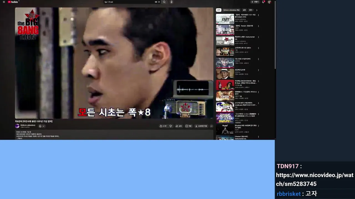Open the on-screen keyboard icon in search box
Image resolution: width=355 pixels, height=199 pixels.
(156, 2)
